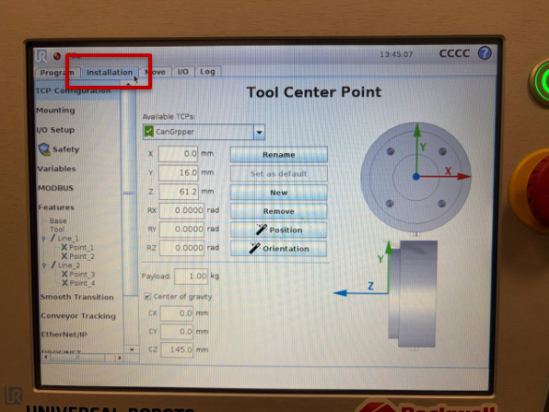Click the RX rotation field
Screen dimensions: 549x412
pos(181,210)
